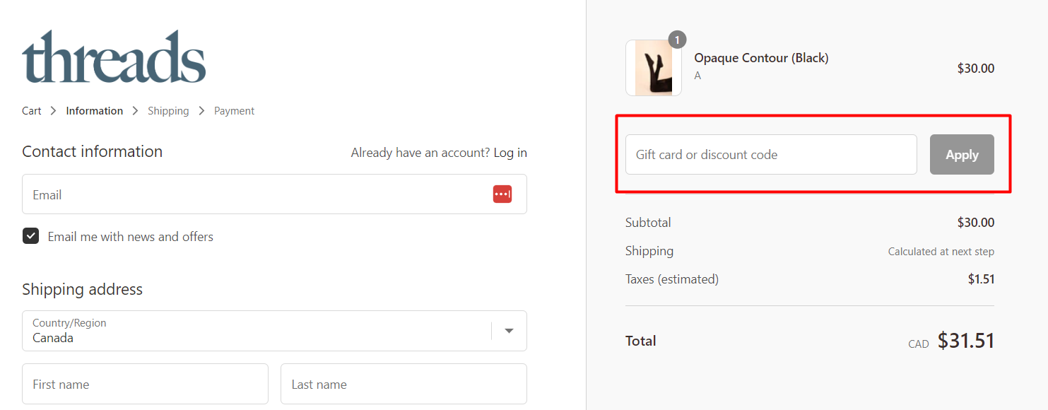
Task: Click the item quantity badge on product image
Action: [x=677, y=40]
